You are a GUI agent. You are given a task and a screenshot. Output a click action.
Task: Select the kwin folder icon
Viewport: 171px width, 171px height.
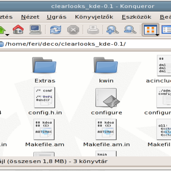[106, 65]
